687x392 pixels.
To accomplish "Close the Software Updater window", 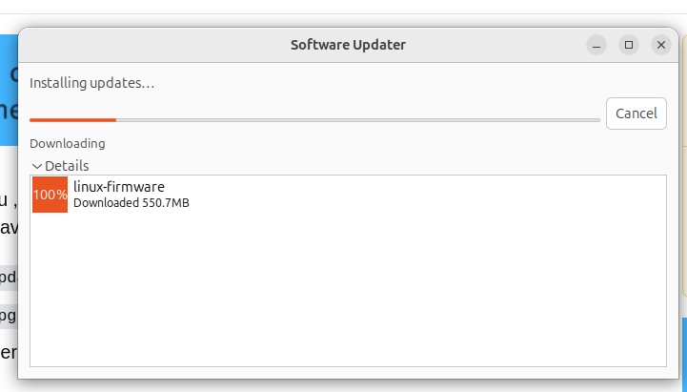I will coord(661,45).
